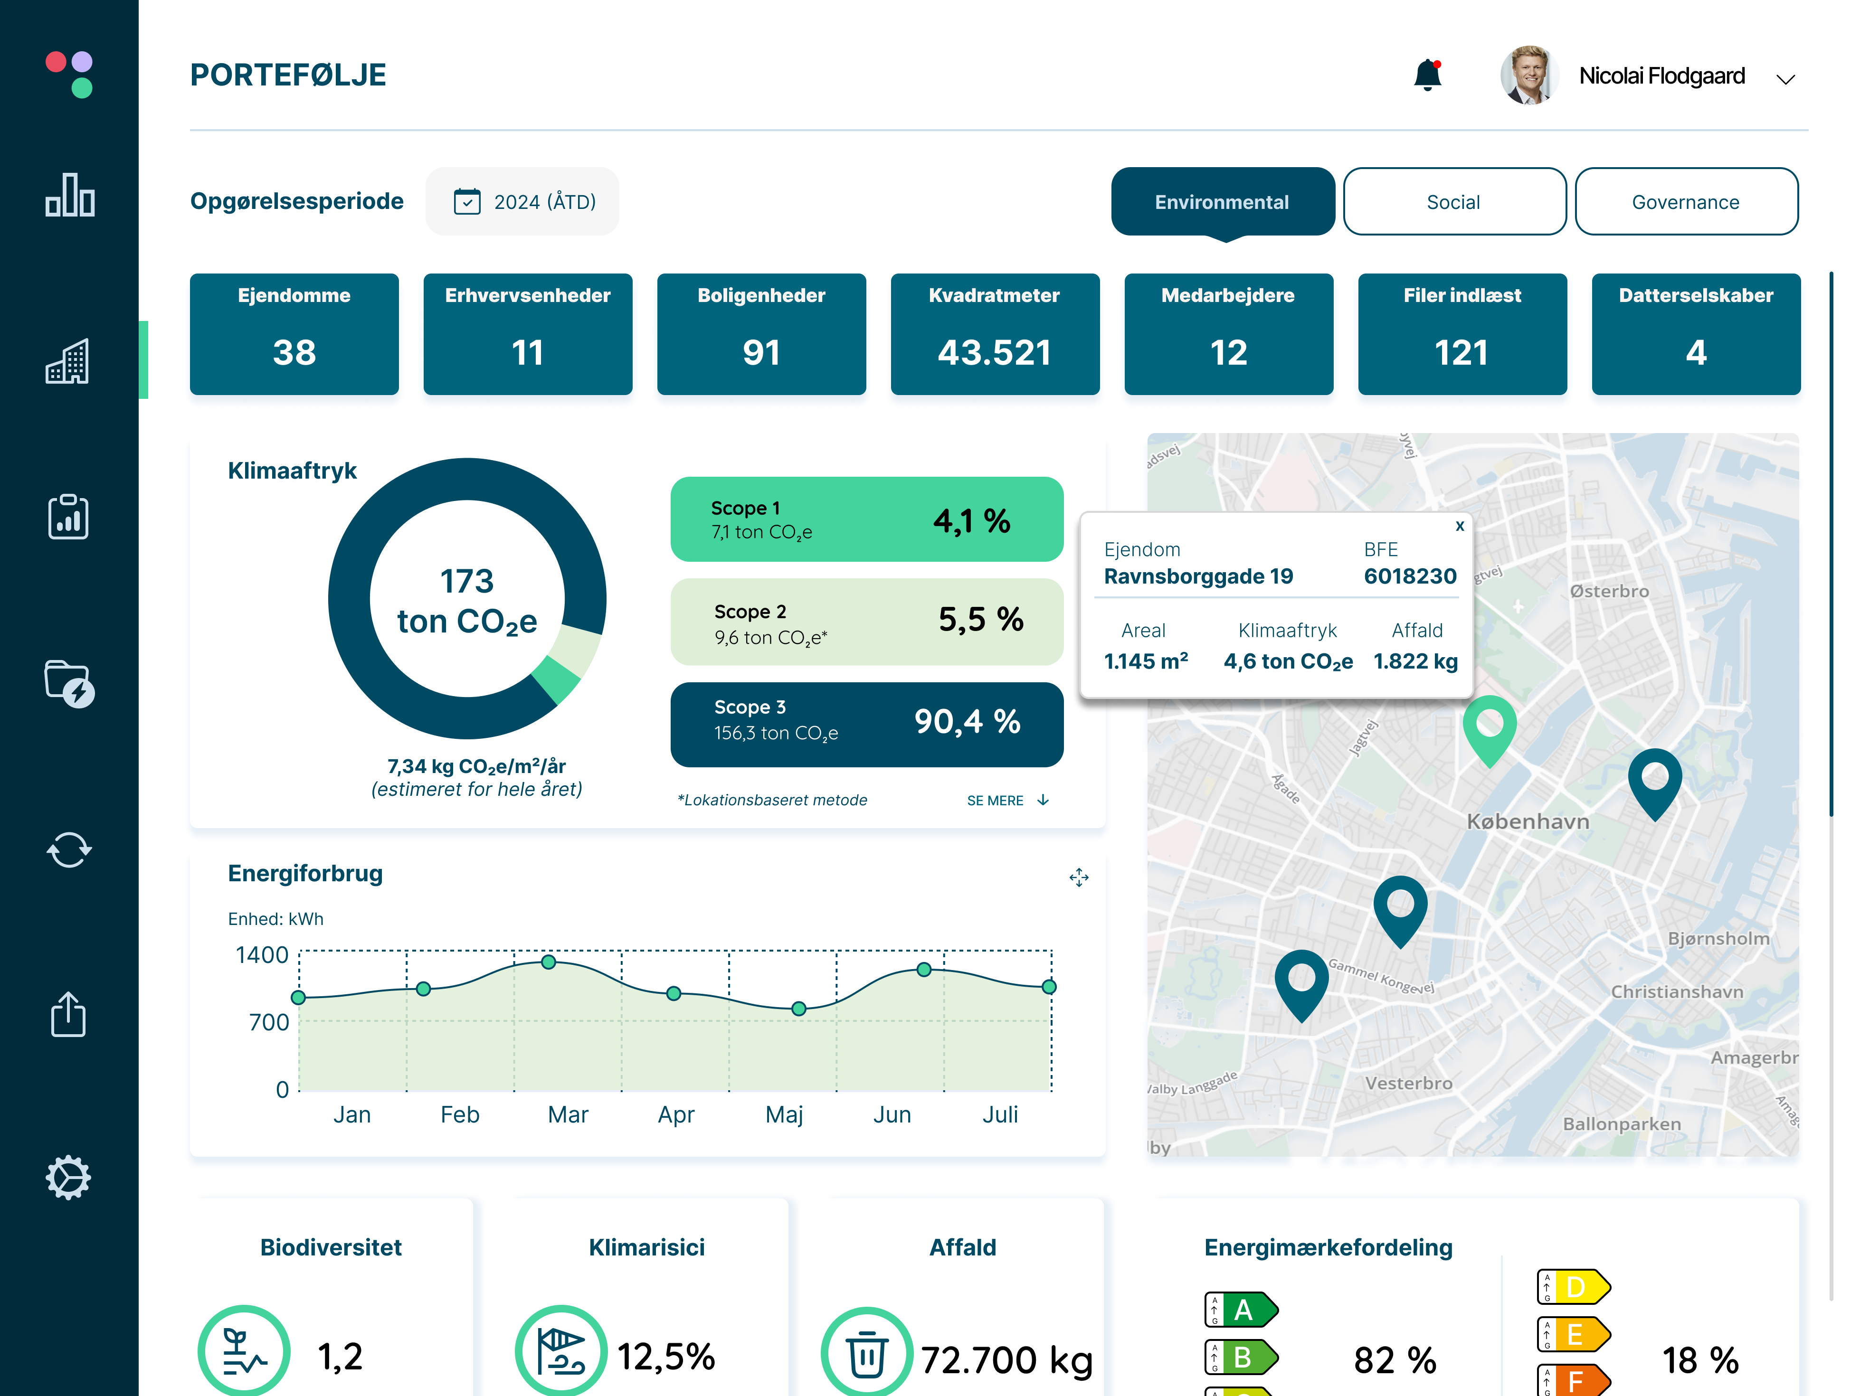Switch to the Governance tab
The image size is (1860, 1396).
tap(1686, 202)
